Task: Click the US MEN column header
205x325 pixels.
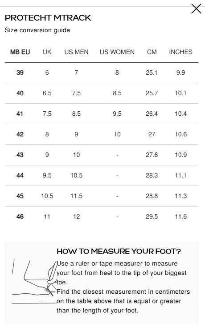Action: [x=77, y=52]
